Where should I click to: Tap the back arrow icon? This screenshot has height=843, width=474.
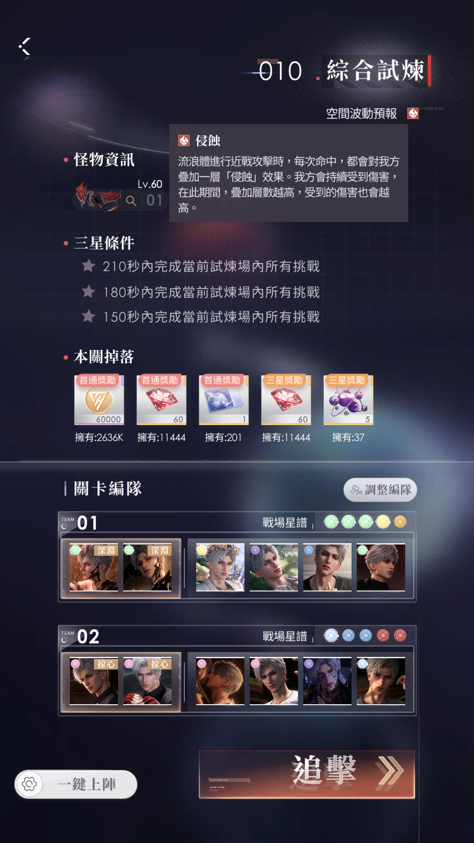pyautogui.click(x=25, y=47)
